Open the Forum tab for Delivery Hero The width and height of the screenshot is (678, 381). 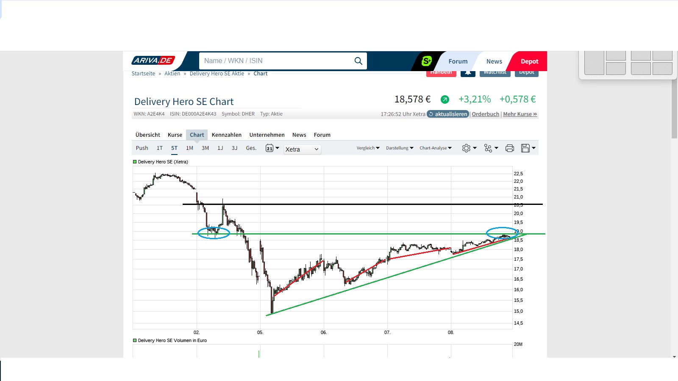[322, 135]
